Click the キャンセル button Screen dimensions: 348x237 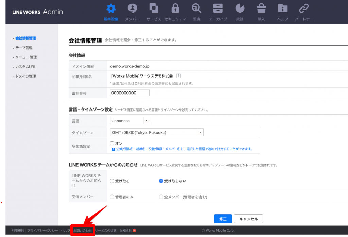click(x=248, y=219)
